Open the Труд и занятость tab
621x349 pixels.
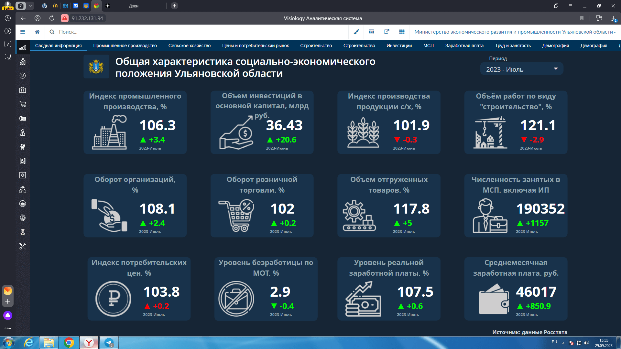tap(513, 46)
